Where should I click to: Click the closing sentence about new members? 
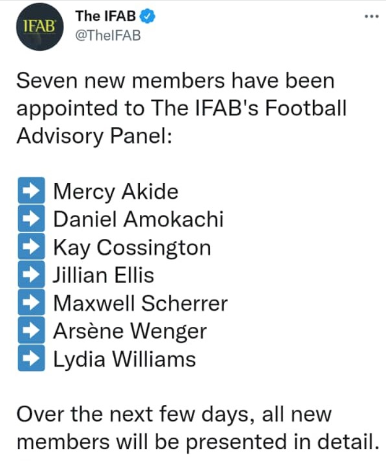198,428
